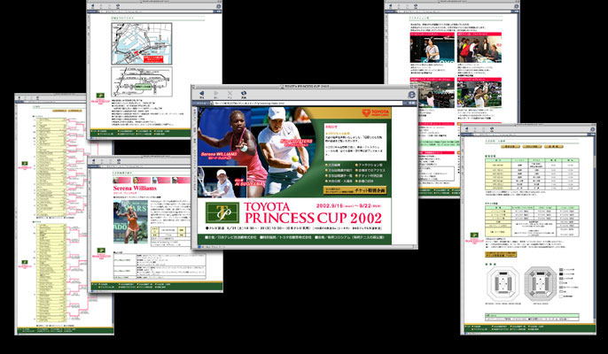Image resolution: width=608 pixels, height=354 pixels.
Task: Click the TOYOTA logo on the homepage banner
Action: coord(376,112)
